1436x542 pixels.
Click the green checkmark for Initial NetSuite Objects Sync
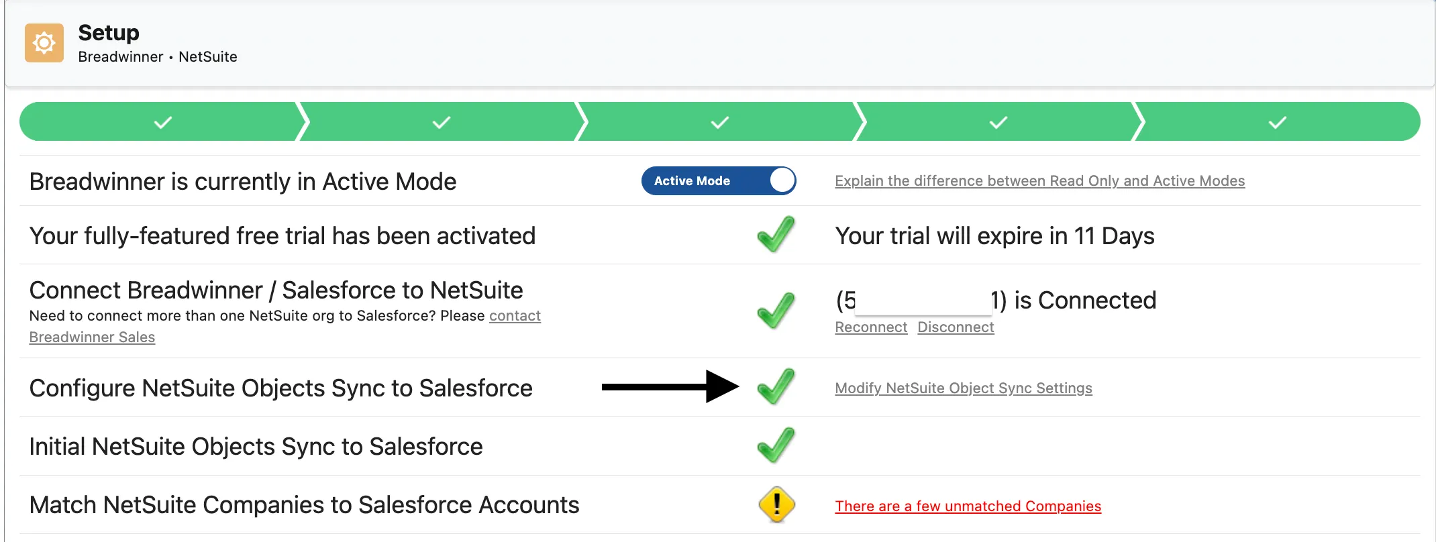[776, 445]
